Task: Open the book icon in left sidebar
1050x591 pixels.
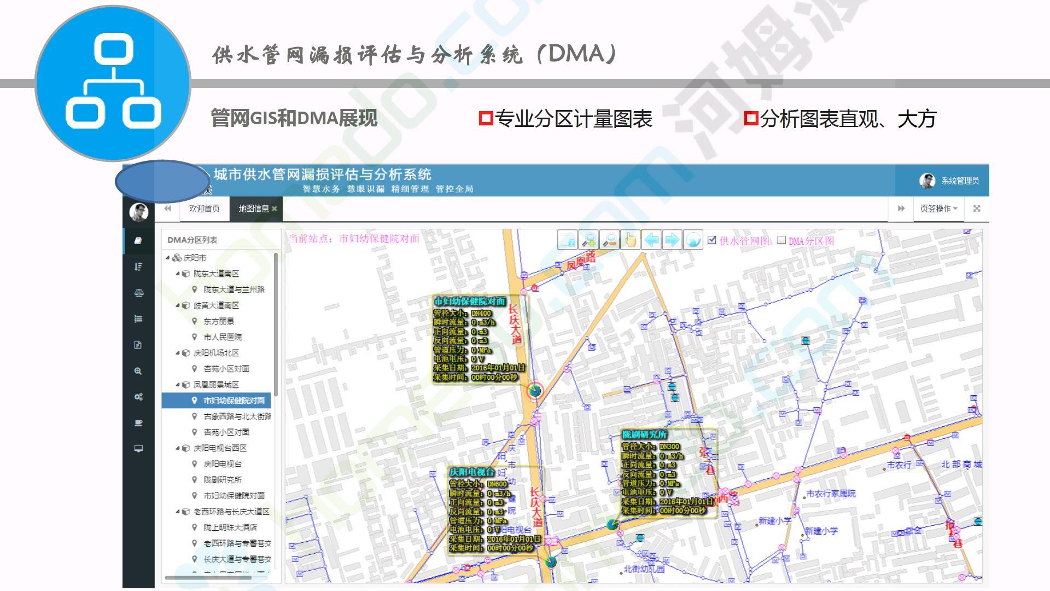Action: tap(138, 240)
